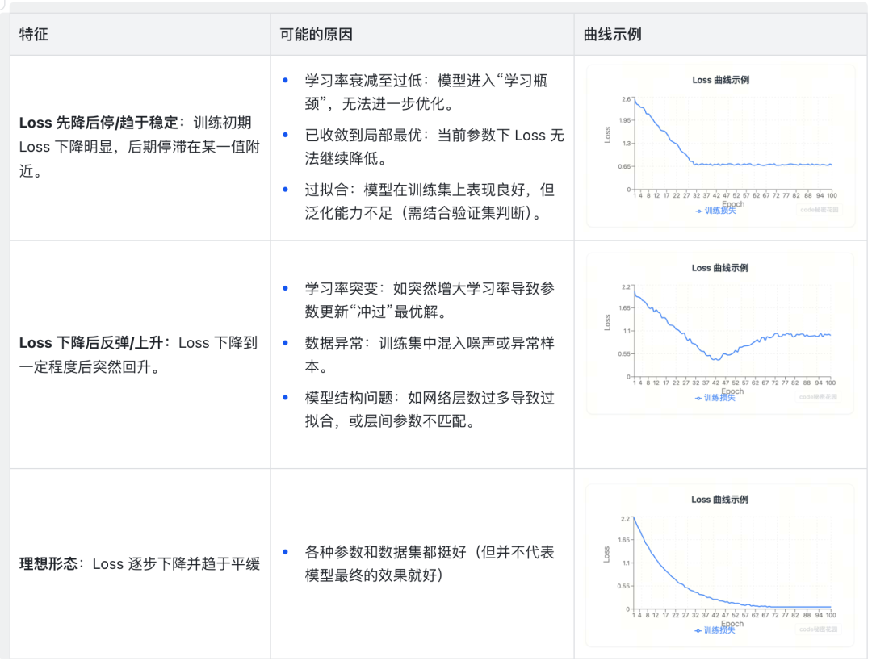This screenshot has width=872, height=665.
Task: Open the loss chart in the 先降后停 row
Action: click(x=721, y=146)
